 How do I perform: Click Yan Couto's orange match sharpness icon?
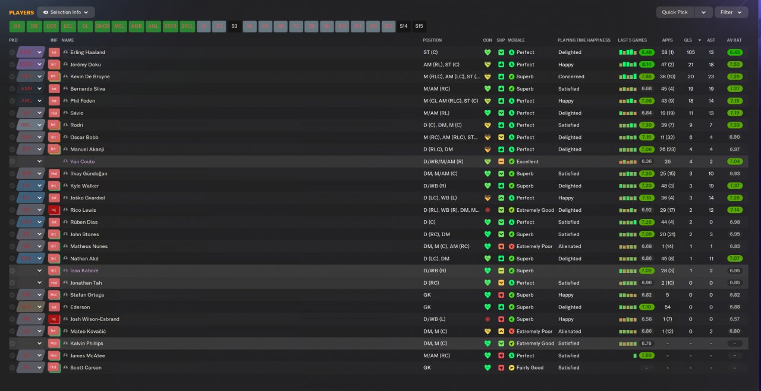tap(501, 161)
